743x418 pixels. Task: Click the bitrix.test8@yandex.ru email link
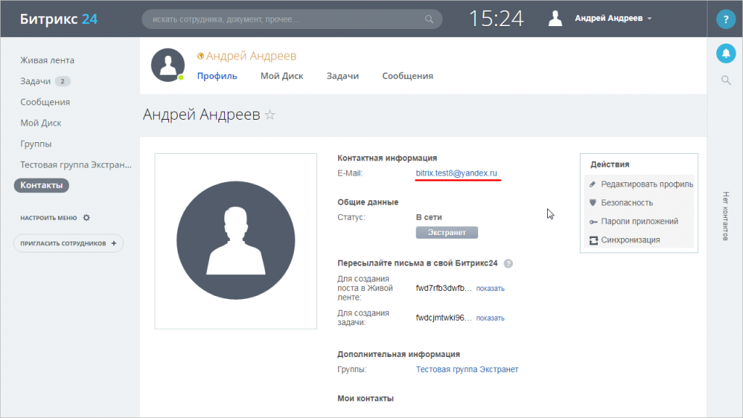click(456, 173)
